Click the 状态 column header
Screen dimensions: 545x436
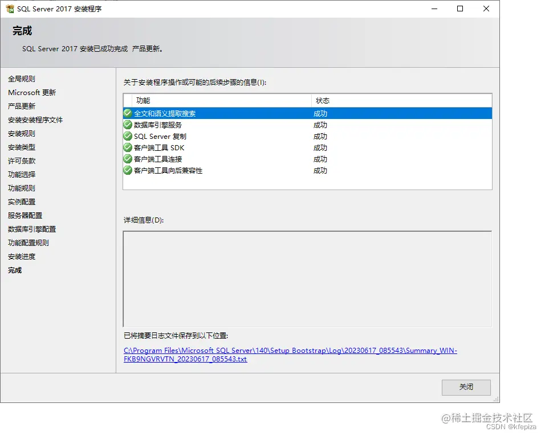(401, 101)
